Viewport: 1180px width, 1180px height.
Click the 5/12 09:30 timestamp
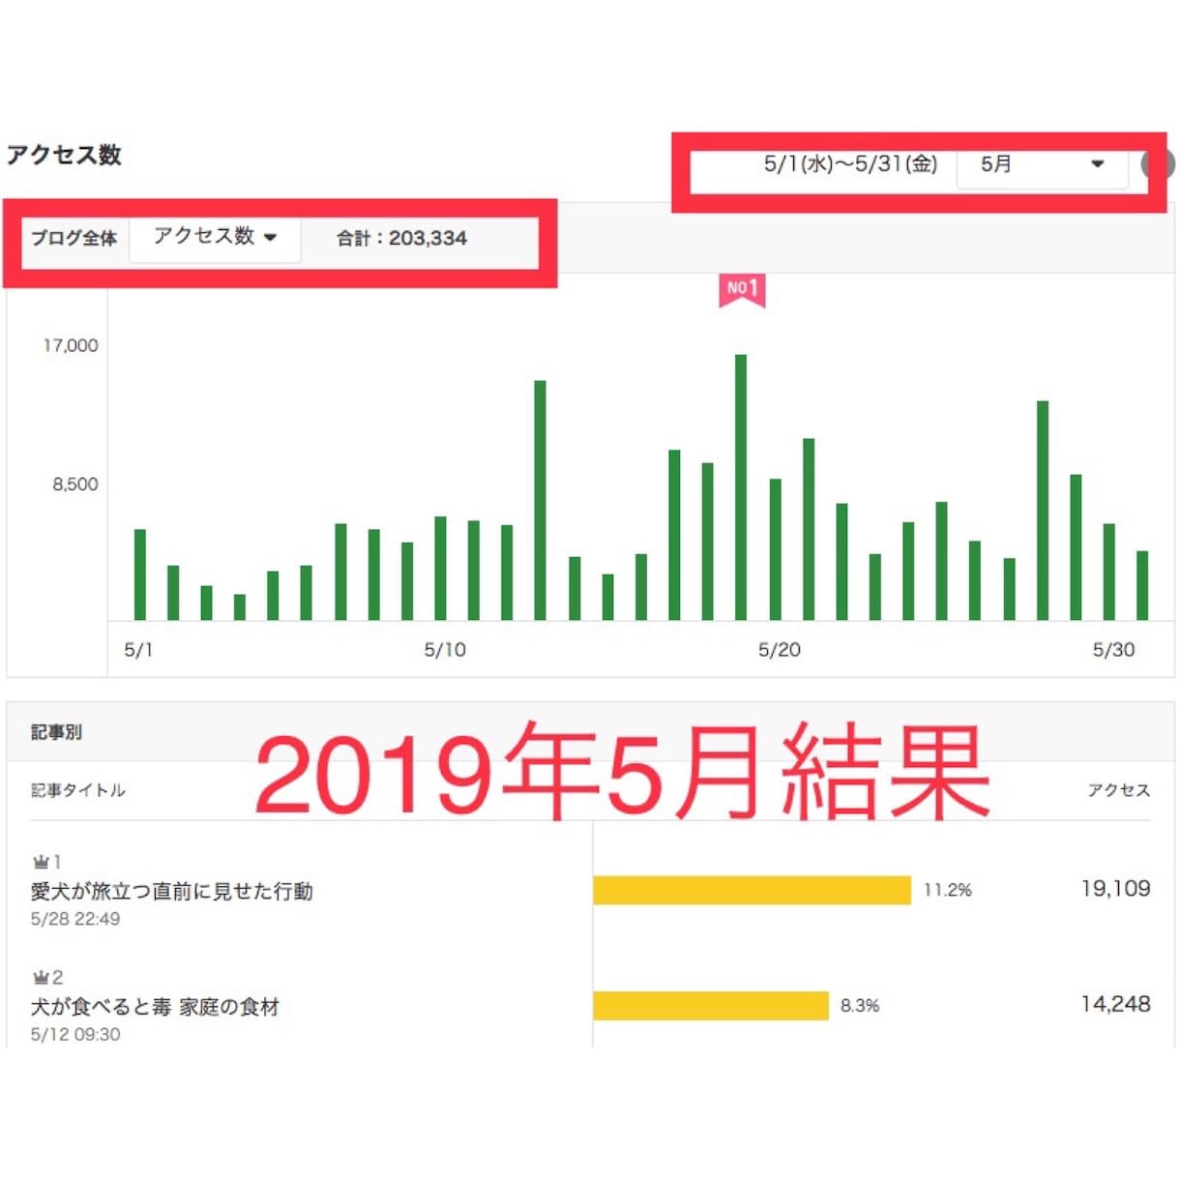point(75,1034)
